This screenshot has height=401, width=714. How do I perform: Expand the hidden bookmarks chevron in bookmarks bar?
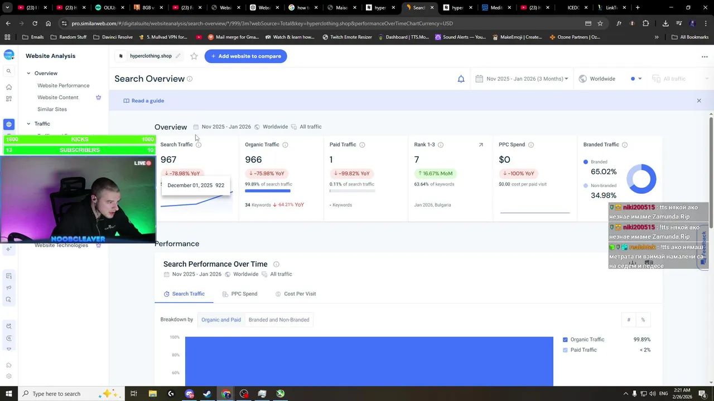657,37
